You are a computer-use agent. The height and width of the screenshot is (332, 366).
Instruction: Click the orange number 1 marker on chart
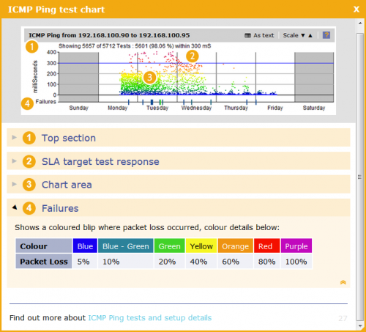coord(32,47)
